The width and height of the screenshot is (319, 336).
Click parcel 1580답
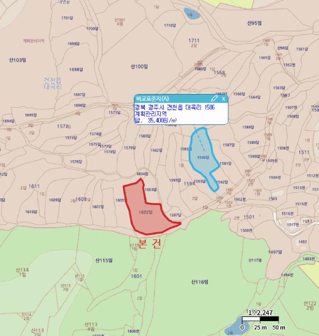(144, 136)
